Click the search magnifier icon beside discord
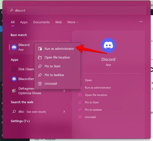The image size is (153, 141). click(x=11, y=10)
